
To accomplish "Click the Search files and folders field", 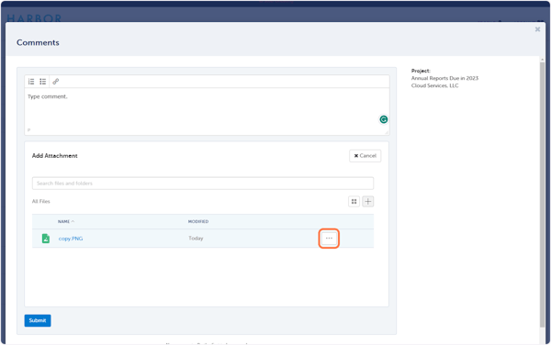I will coord(203,184).
